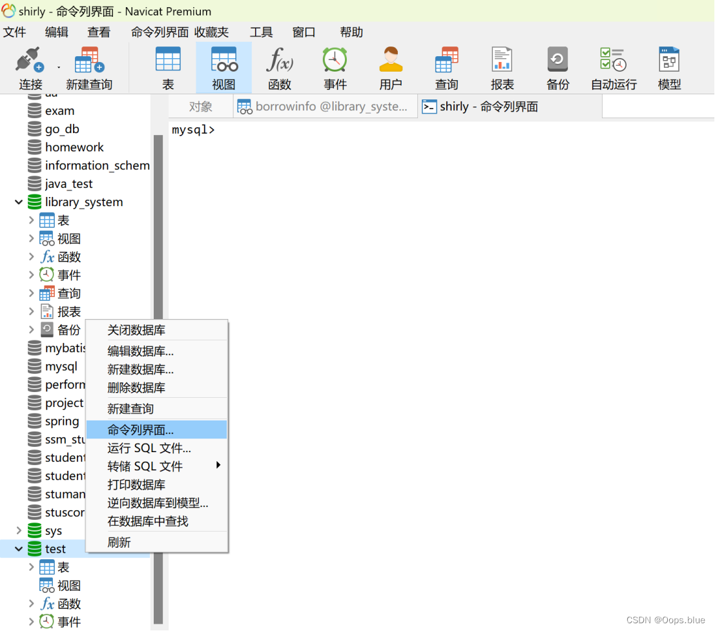Expand 表 node under library_system
Image resolution: width=715 pixels, height=631 pixels.
31,220
